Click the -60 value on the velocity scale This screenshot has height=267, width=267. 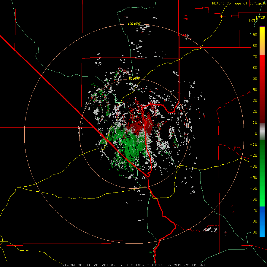254,199
